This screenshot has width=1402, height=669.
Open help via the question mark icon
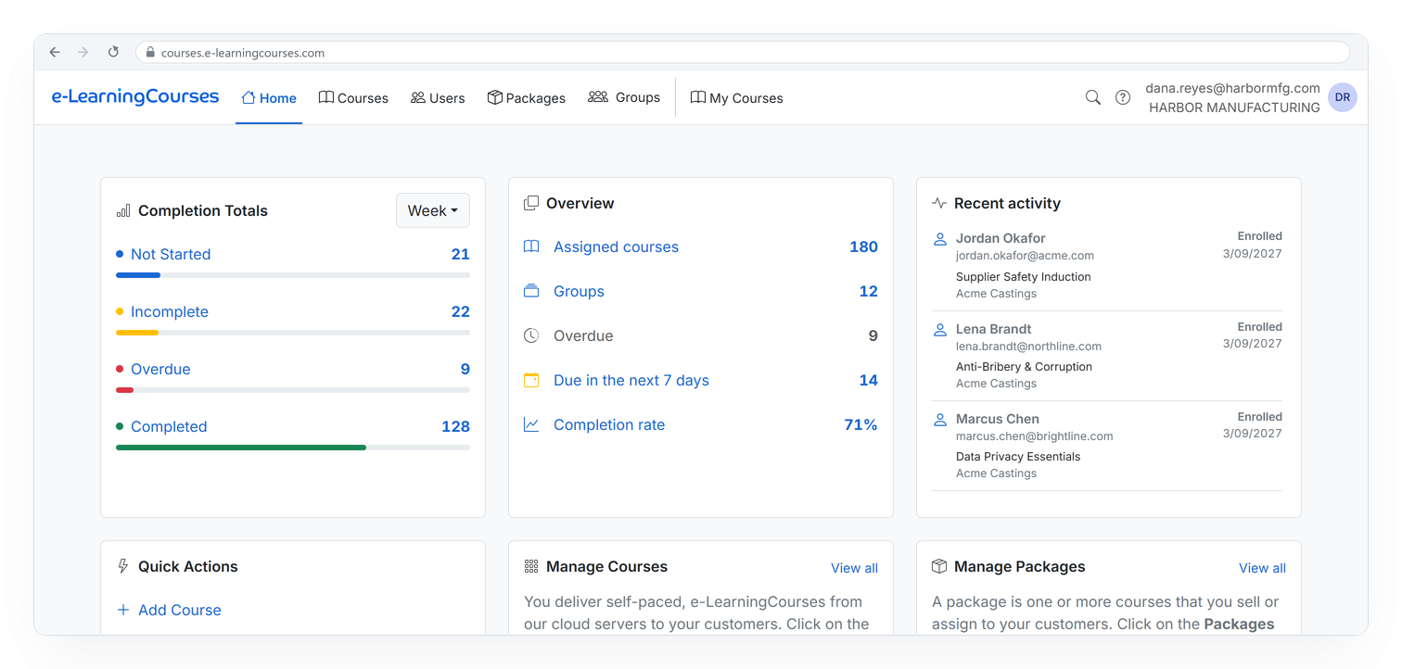point(1123,97)
